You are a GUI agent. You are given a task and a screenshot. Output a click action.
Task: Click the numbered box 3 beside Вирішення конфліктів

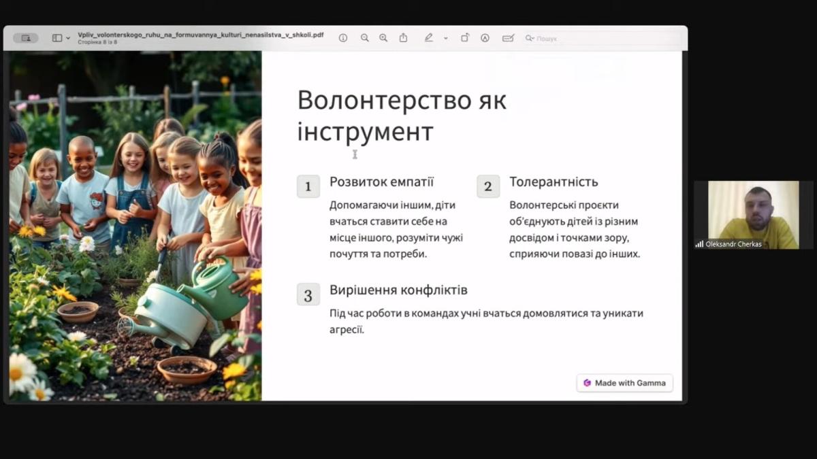click(x=308, y=295)
